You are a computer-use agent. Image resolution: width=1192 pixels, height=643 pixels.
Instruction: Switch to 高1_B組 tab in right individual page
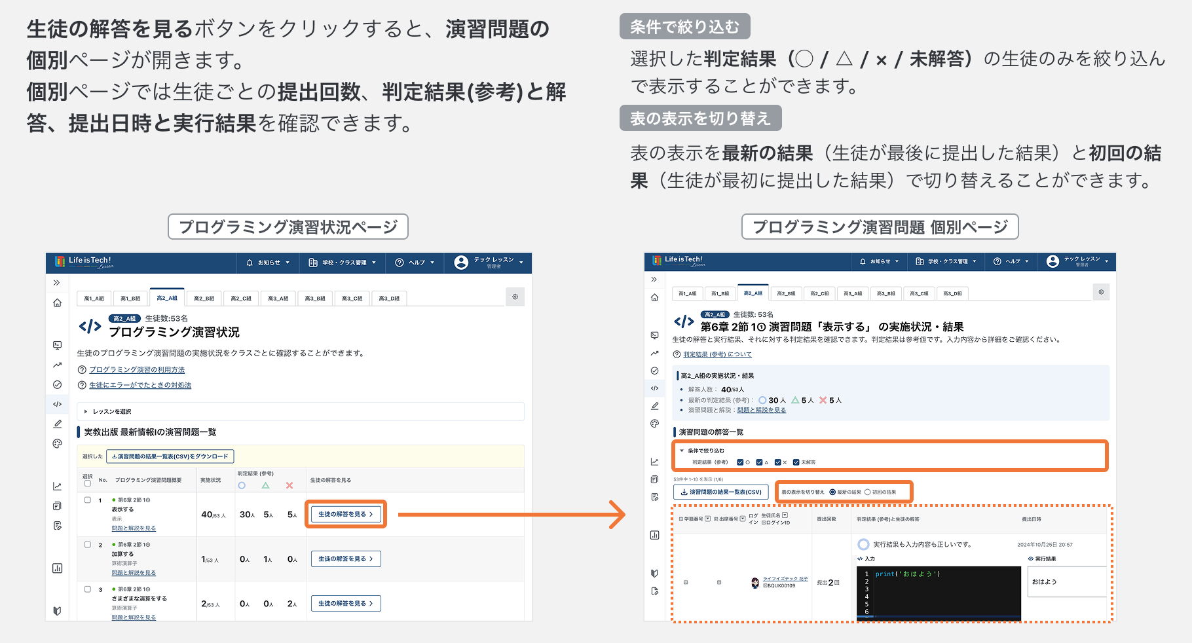pos(720,293)
